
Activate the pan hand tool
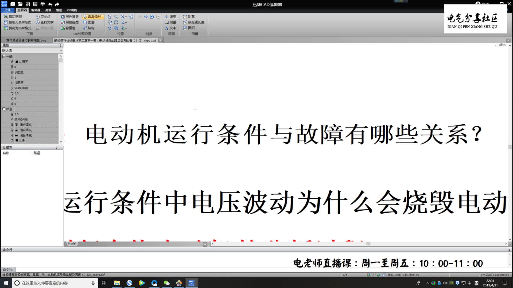point(131,17)
